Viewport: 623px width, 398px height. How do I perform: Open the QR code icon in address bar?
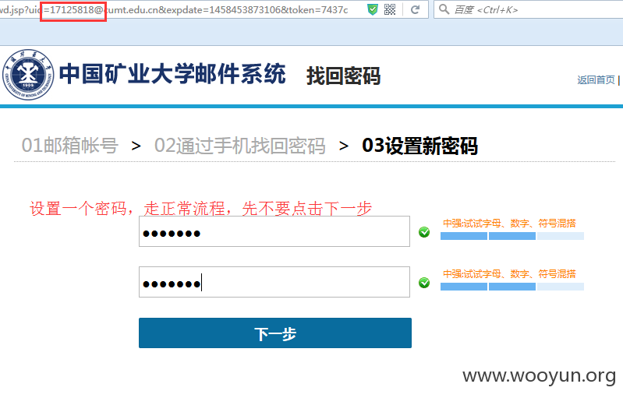[390, 9]
